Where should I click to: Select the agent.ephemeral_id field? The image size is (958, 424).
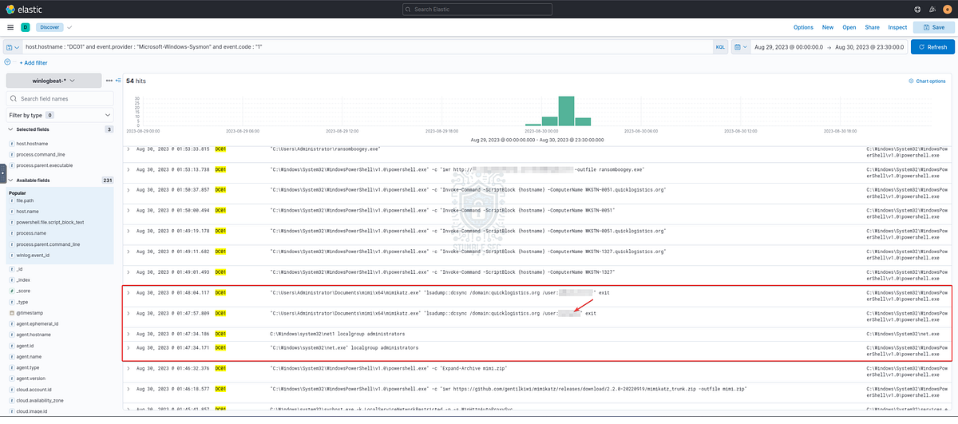click(38, 324)
